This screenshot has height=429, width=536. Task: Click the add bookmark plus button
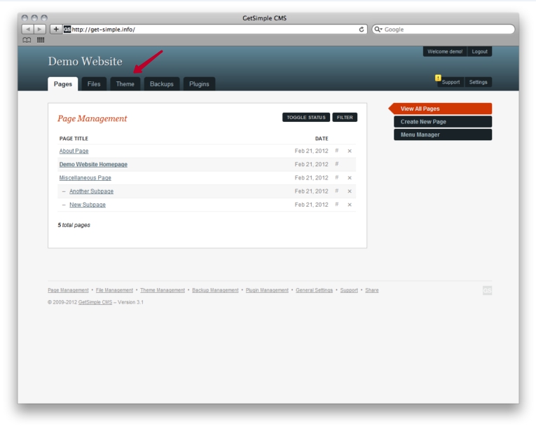(x=56, y=29)
